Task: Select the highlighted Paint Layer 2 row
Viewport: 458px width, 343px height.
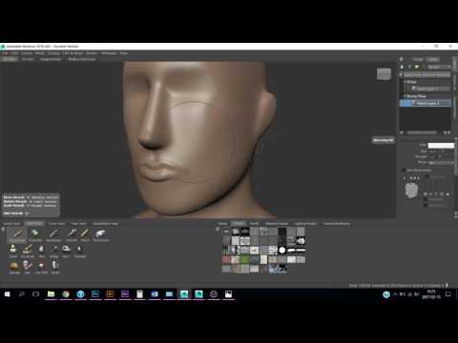Action: tap(426, 103)
